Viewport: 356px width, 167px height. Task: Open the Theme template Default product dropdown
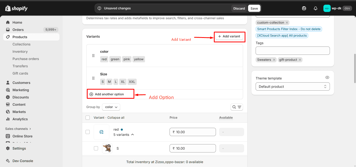[x=292, y=86]
